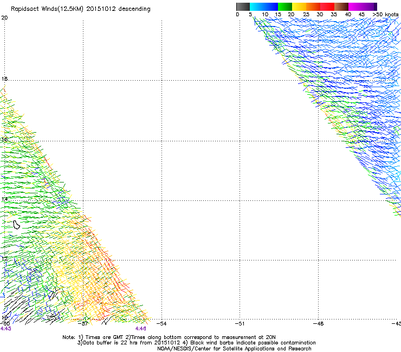Click the purple time stamp '4:46'
Viewport: 401px width, 352px height.
(x=141, y=329)
